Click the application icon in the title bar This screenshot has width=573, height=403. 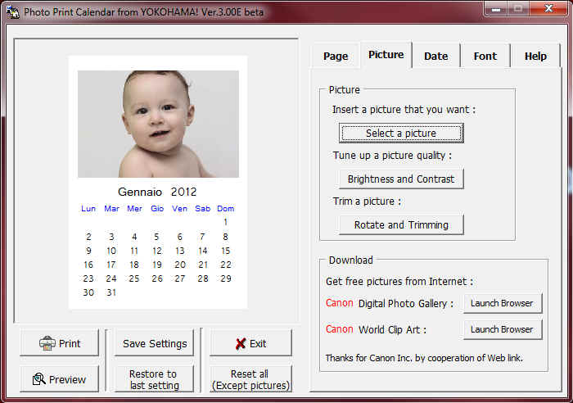13,11
